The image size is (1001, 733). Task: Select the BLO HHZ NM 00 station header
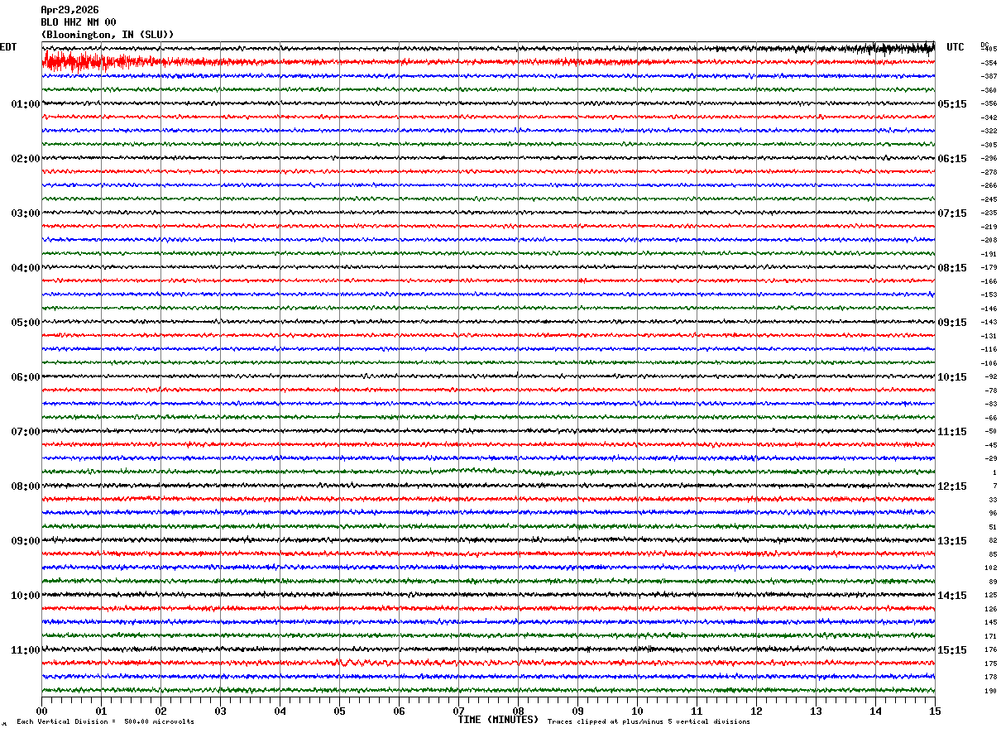tap(79, 22)
